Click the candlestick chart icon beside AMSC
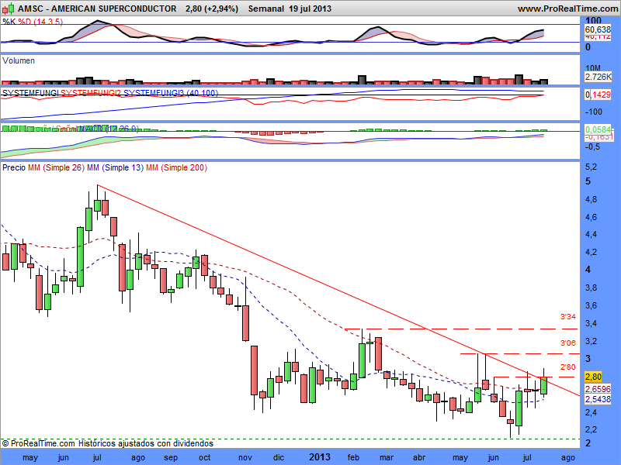This screenshot has width=621, height=465. coord(9,9)
